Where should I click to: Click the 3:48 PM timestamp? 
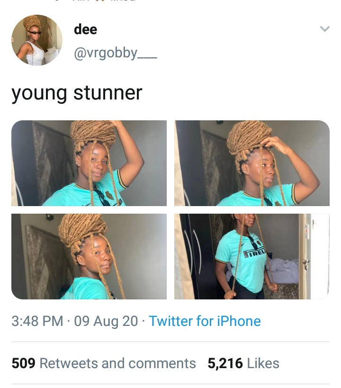pyautogui.click(x=37, y=321)
